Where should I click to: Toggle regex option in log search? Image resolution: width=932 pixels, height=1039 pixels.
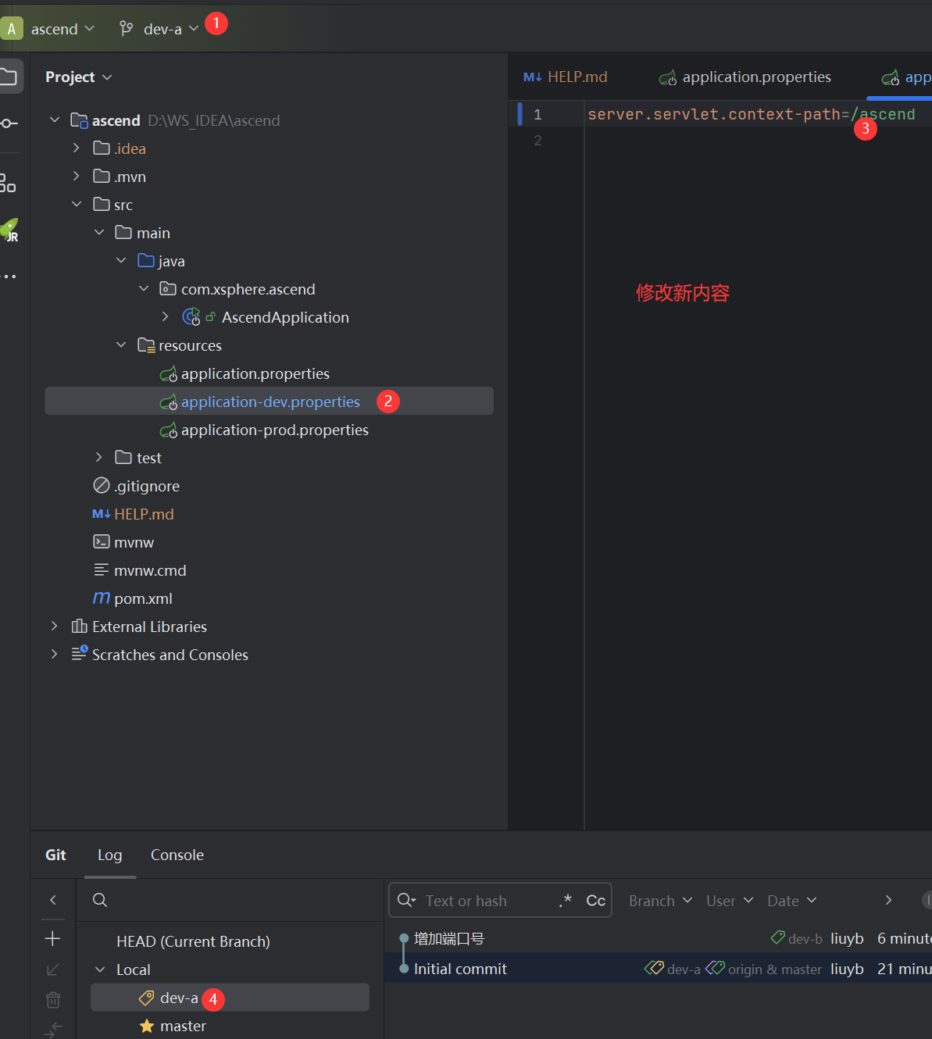566,901
